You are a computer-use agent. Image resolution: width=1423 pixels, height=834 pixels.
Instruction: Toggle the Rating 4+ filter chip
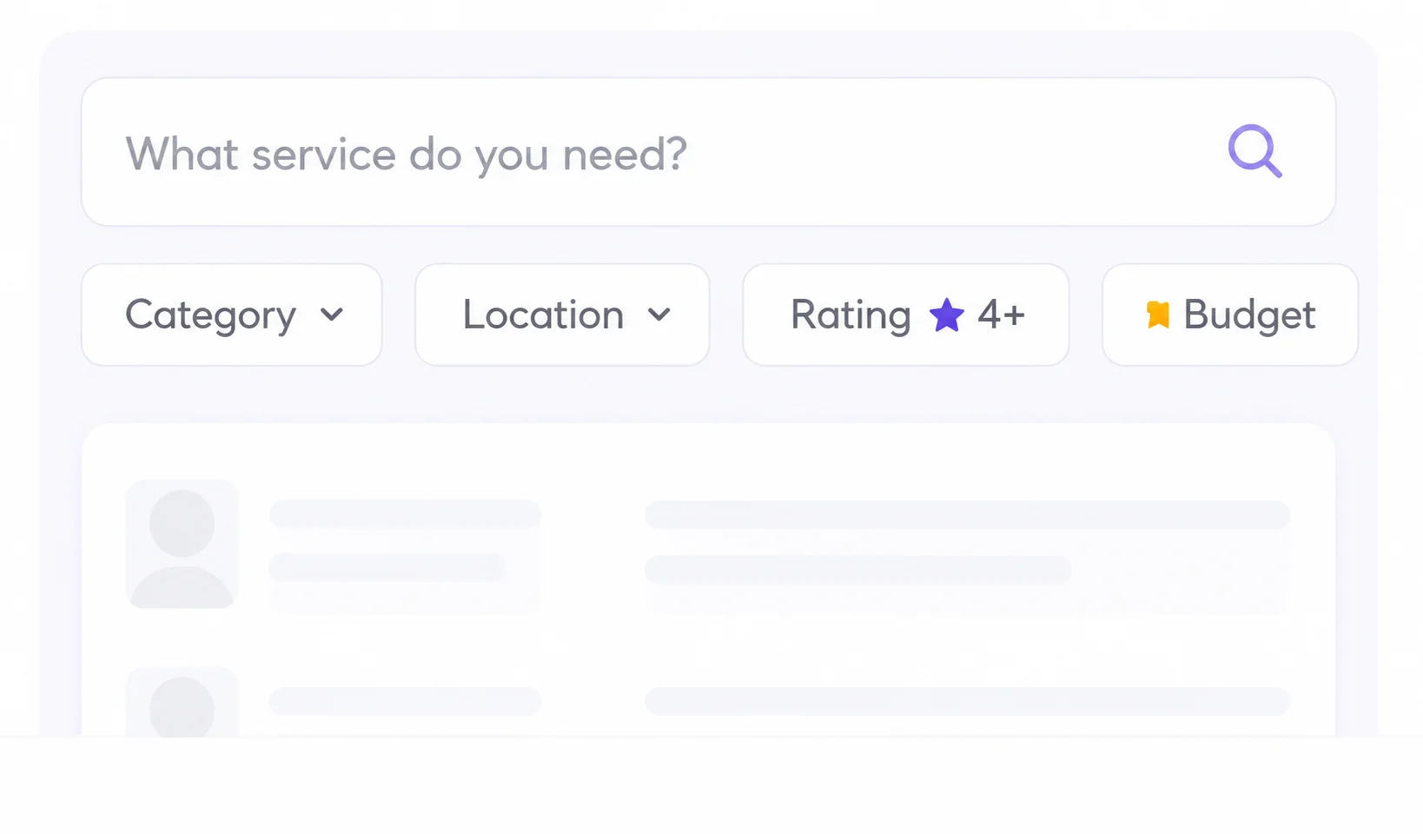click(x=906, y=314)
